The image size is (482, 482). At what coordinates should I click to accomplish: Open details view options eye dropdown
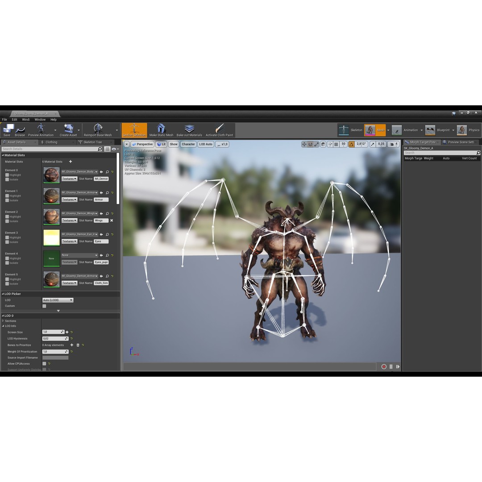115,149
